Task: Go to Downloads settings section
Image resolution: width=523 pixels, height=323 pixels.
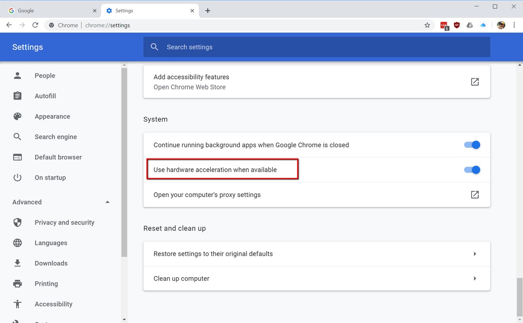Action: (51, 263)
